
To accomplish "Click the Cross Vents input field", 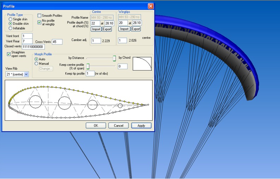I will coord(57,42).
